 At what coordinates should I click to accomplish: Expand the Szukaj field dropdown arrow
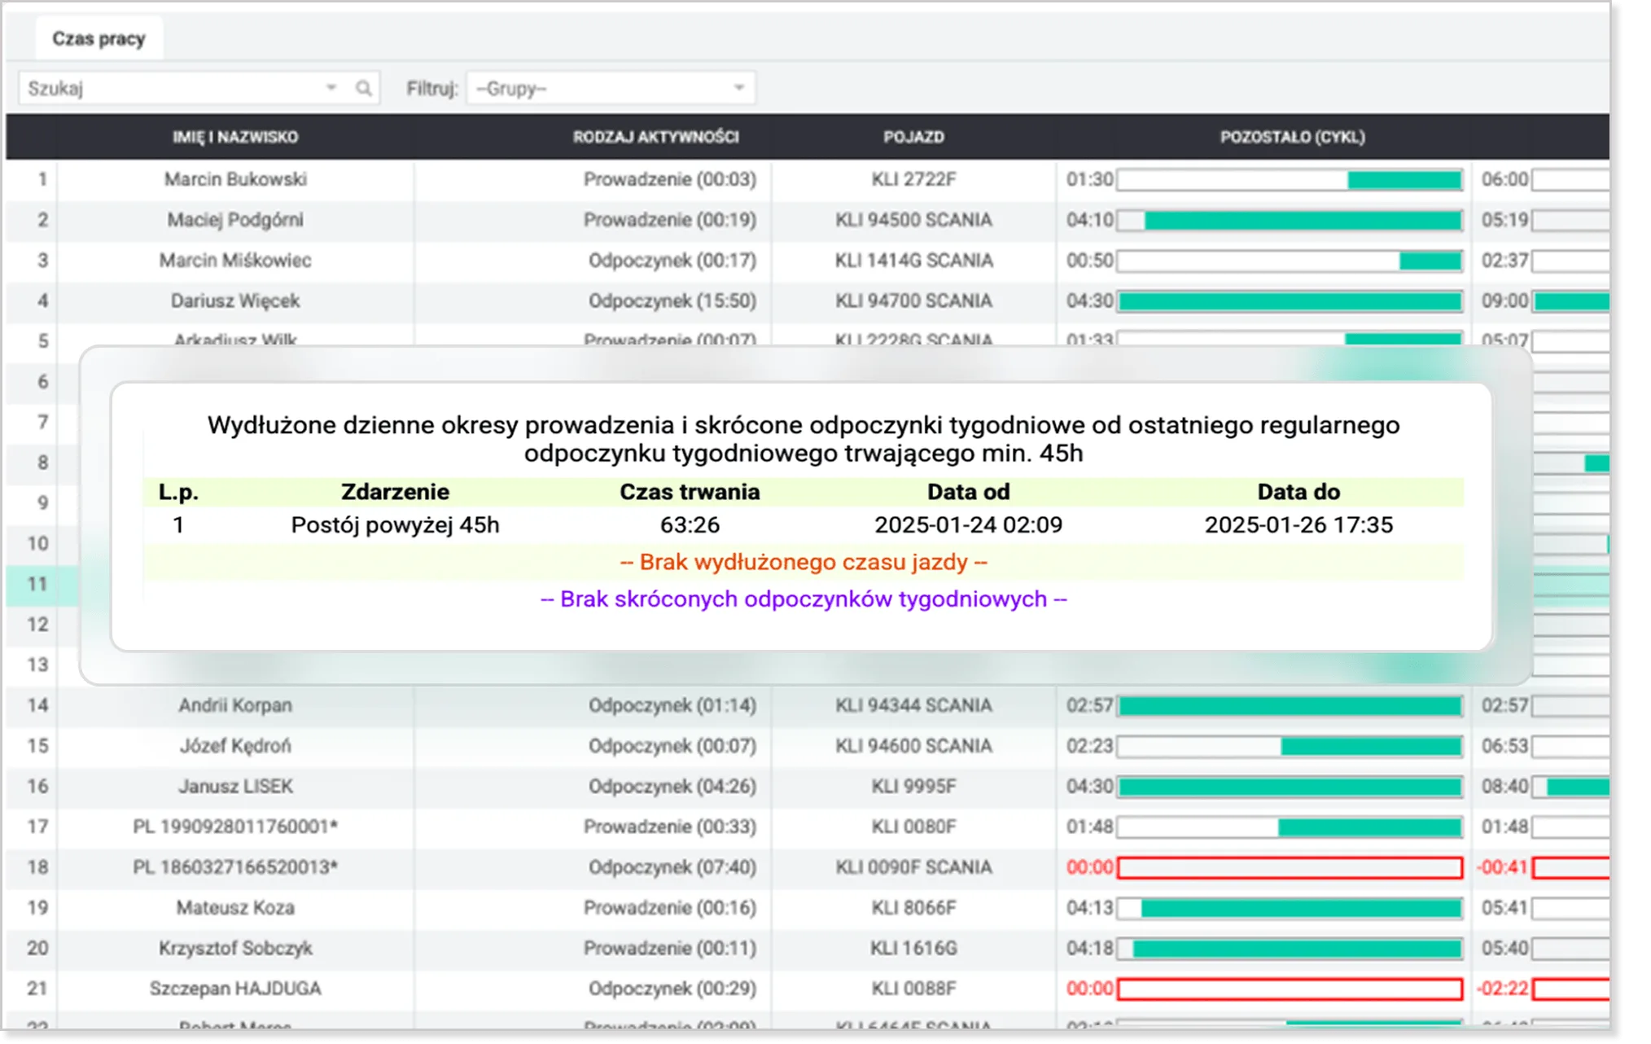[331, 88]
